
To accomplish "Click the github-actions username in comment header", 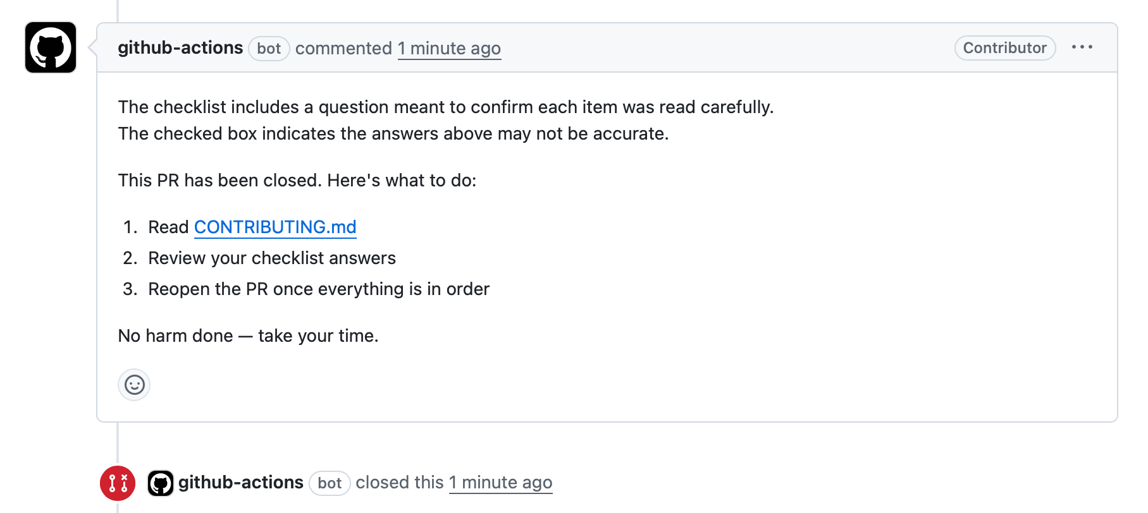I will point(180,47).
